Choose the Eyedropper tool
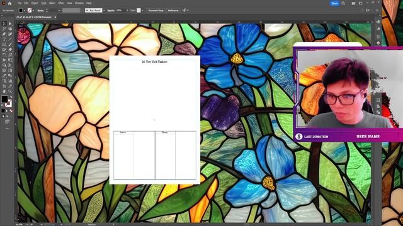The width and height of the screenshot is (403, 226). pos(4,75)
